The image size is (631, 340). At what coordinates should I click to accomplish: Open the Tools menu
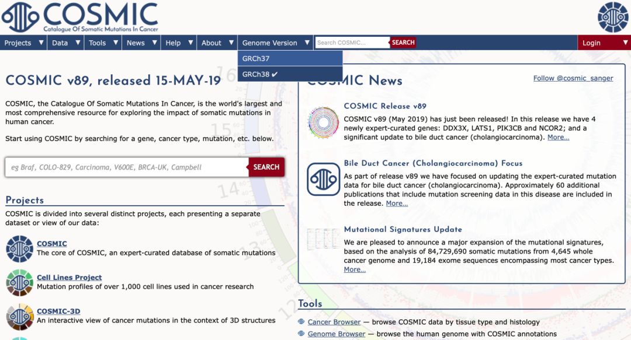(98, 43)
